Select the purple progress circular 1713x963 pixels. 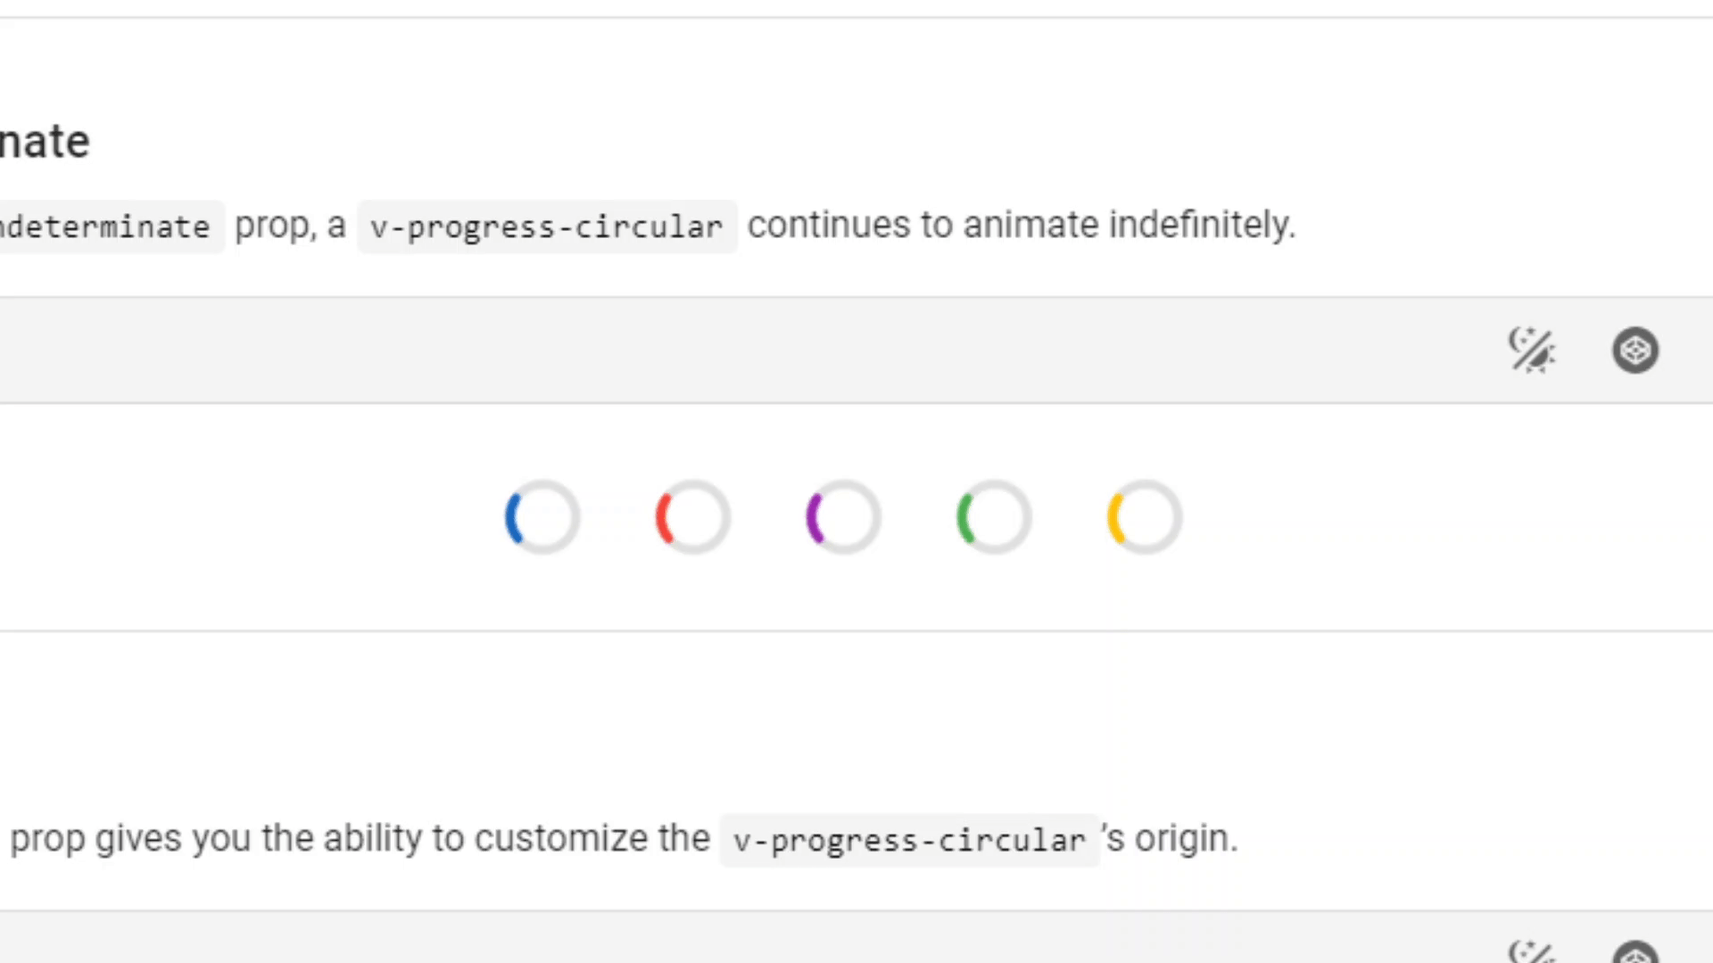point(843,517)
